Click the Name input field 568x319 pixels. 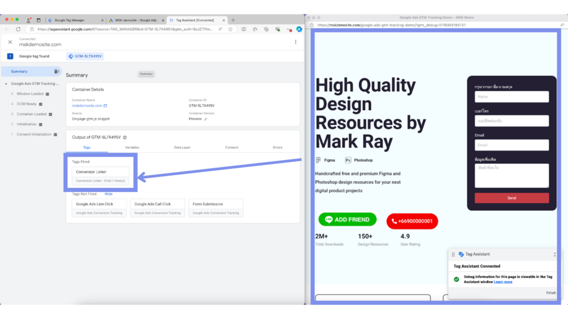click(512, 97)
